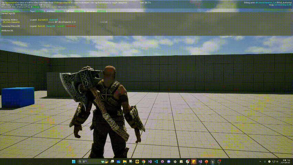293x165 pixels.
Task: Click the red Inhibited legend entry
Action: pos(71,26)
